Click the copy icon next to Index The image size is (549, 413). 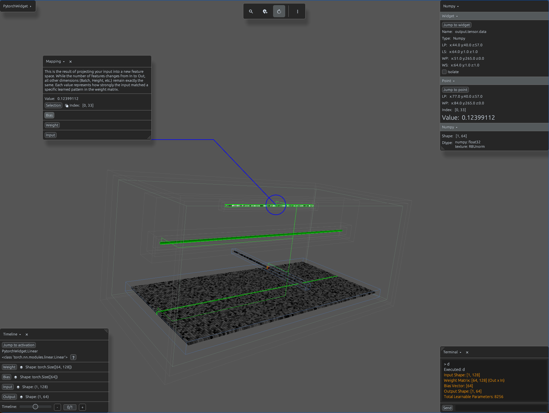(67, 106)
